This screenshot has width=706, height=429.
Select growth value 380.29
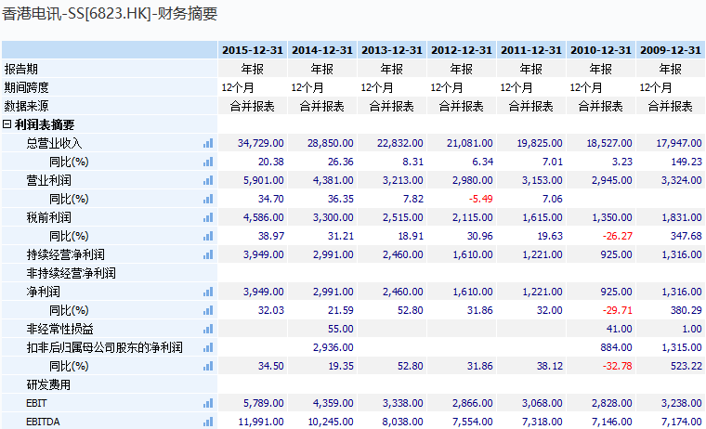686,310
